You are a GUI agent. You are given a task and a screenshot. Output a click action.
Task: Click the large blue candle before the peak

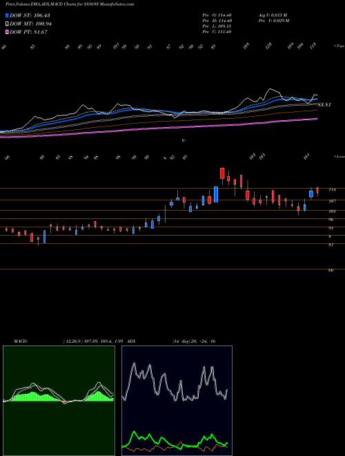[x=216, y=194]
